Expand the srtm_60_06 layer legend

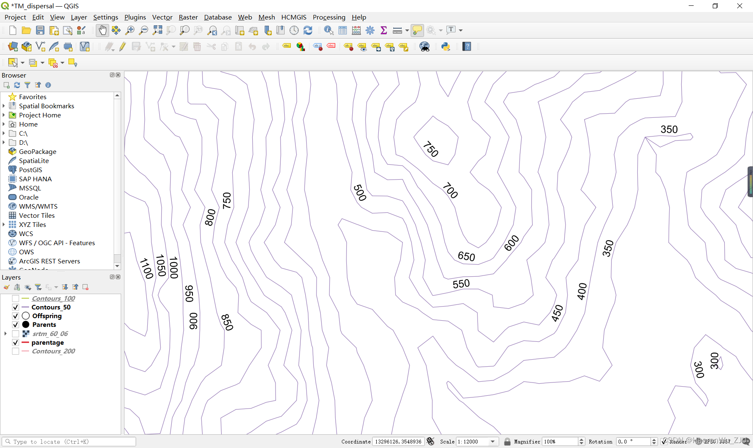5,334
